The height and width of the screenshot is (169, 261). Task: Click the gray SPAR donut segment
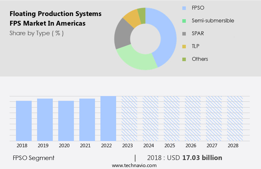coord(123,35)
